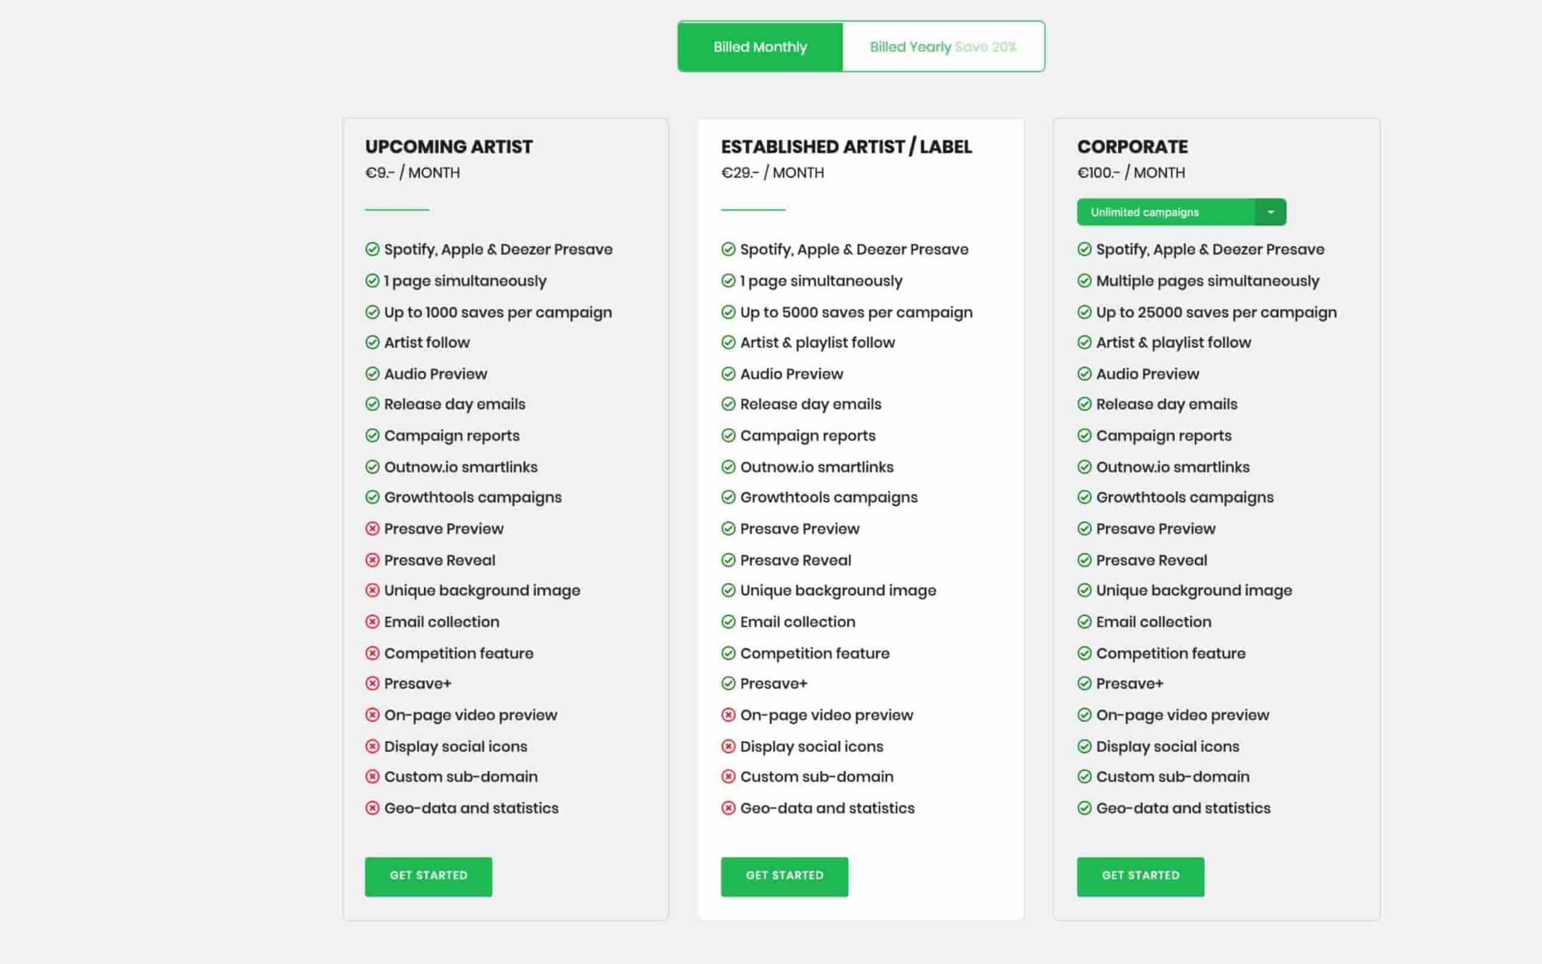Click the Corporate plan heading
1542x964 pixels.
(x=1132, y=146)
